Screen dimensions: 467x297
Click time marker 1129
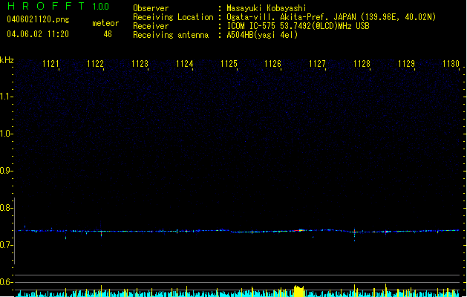(406, 64)
